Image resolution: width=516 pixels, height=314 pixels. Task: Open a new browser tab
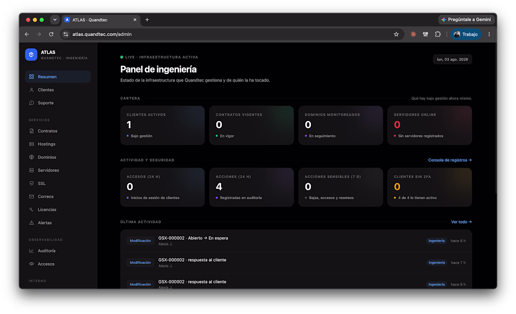(x=147, y=20)
